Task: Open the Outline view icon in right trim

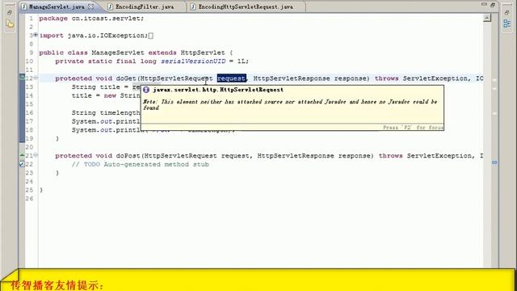Action: coord(506,23)
